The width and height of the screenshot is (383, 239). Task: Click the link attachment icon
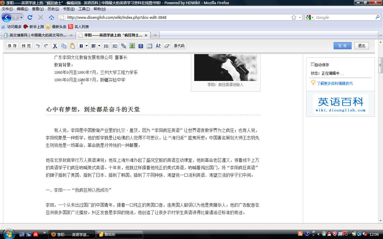pos(123,46)
